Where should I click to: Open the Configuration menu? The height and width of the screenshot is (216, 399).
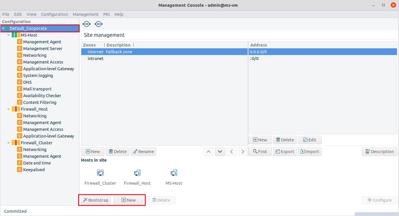coord(55,14)
